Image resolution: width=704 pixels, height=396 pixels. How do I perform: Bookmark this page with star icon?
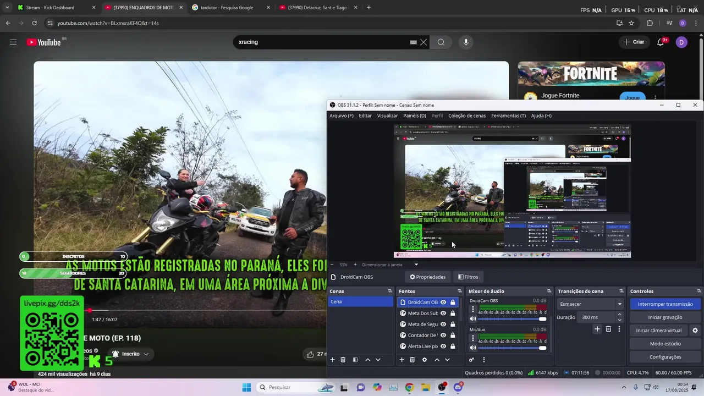click(631, 23)
